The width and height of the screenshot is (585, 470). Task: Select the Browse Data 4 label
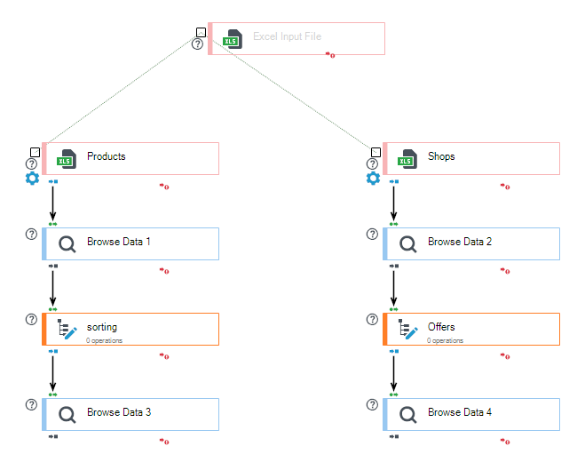(460, 412)
